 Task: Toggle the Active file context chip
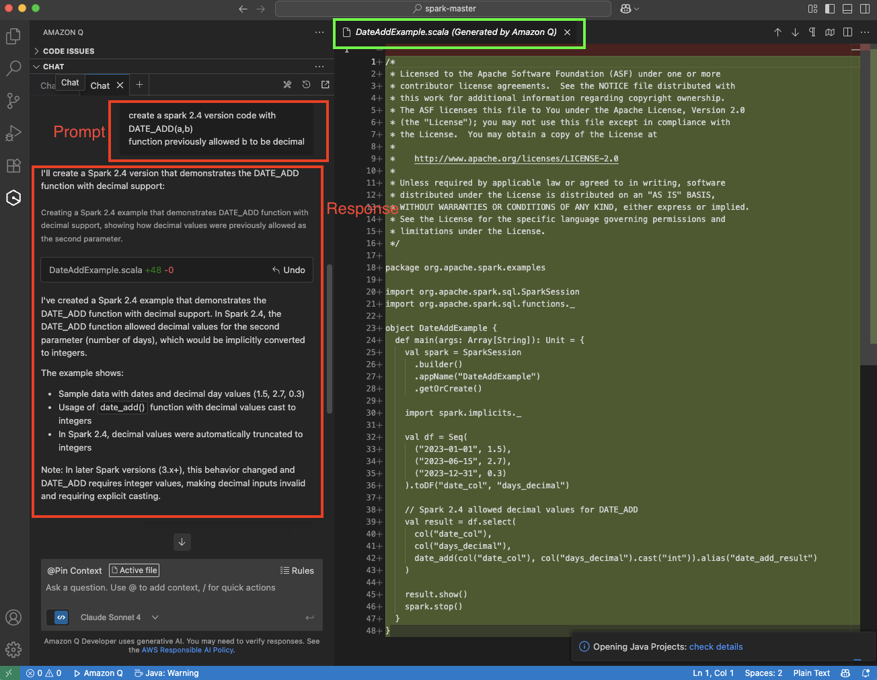coord(134,570)
